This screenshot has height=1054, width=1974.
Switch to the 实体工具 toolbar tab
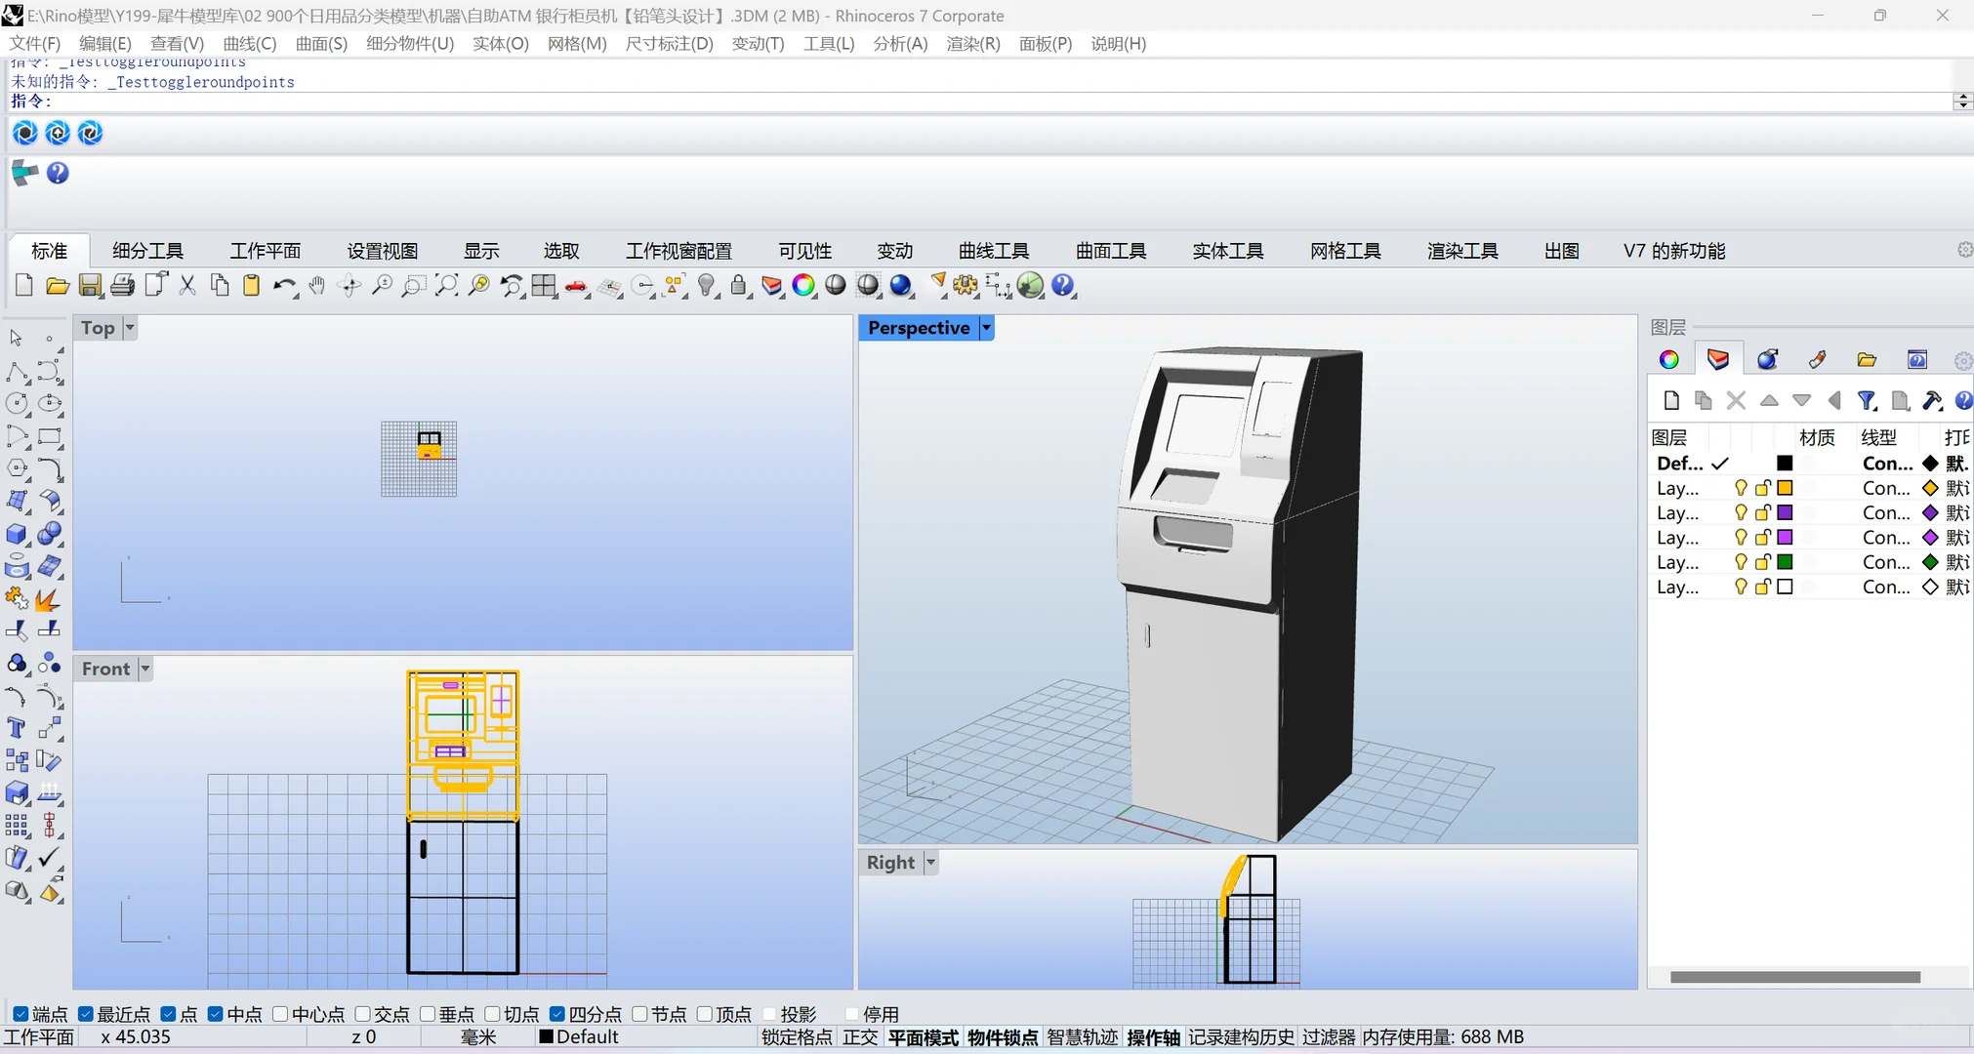1227,251
